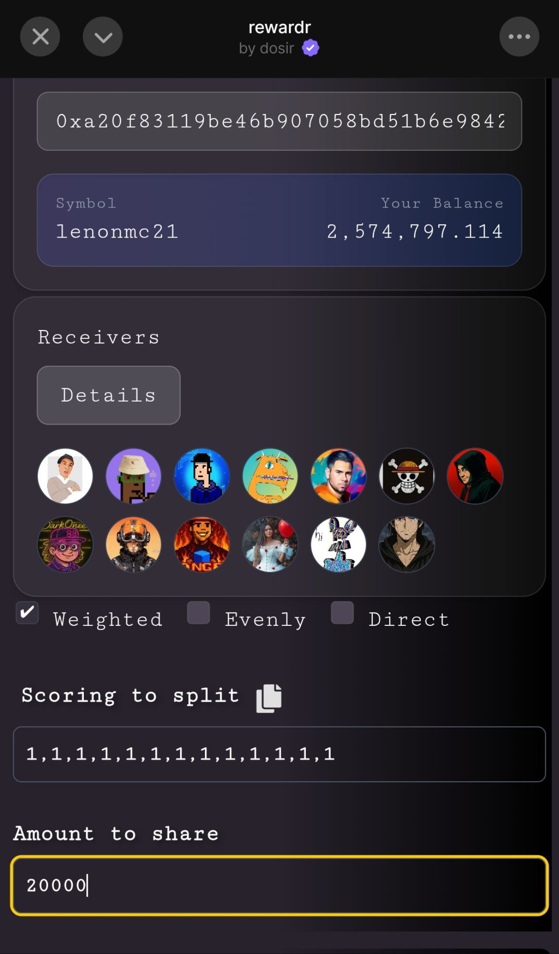Copy the scoring to split values
Image resolution: width=559 pixels, height=954 pixels.
click(x=269, y=698)
